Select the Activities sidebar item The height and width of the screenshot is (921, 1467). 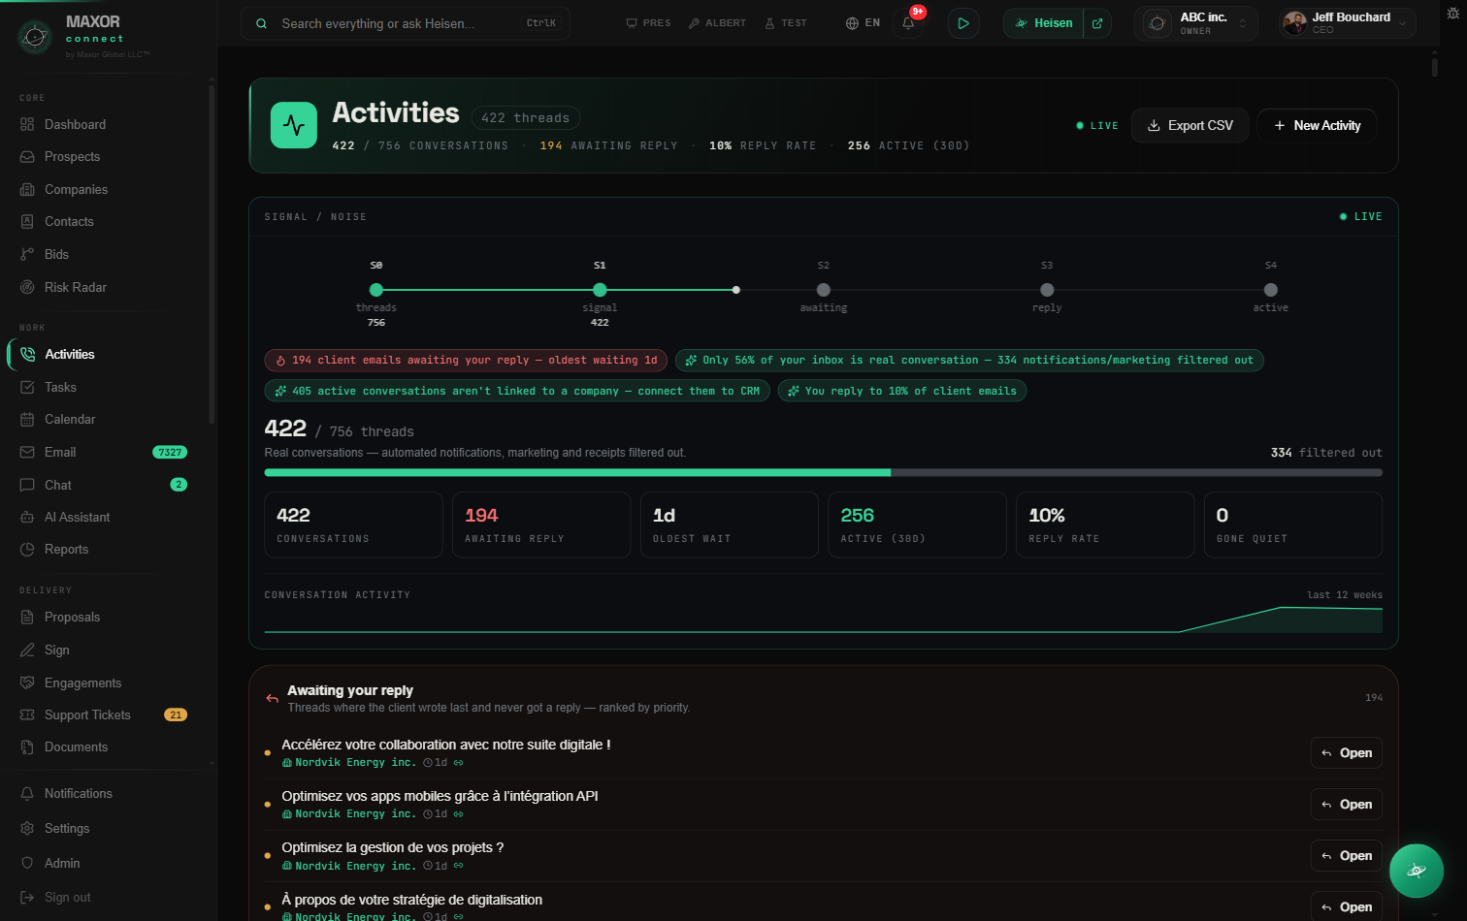click(x=107, y=354)
